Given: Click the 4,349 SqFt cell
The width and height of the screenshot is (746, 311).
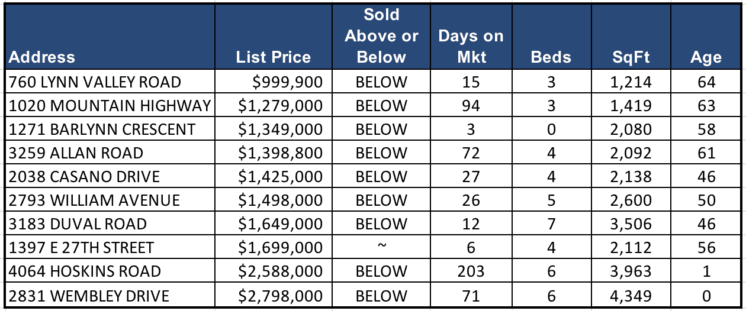Looking at the screenshot, I should (x=631, y=296).
